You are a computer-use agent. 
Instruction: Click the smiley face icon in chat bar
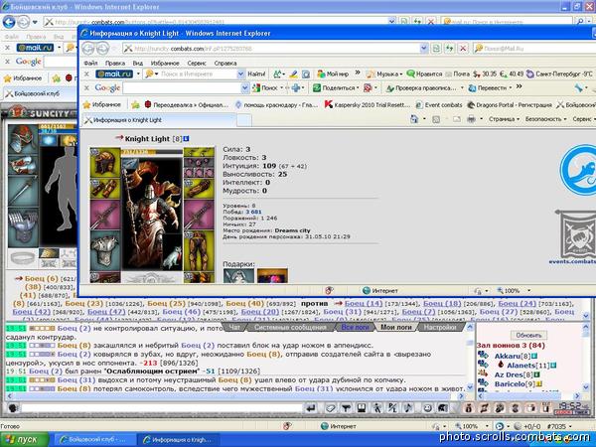[427, 408]
